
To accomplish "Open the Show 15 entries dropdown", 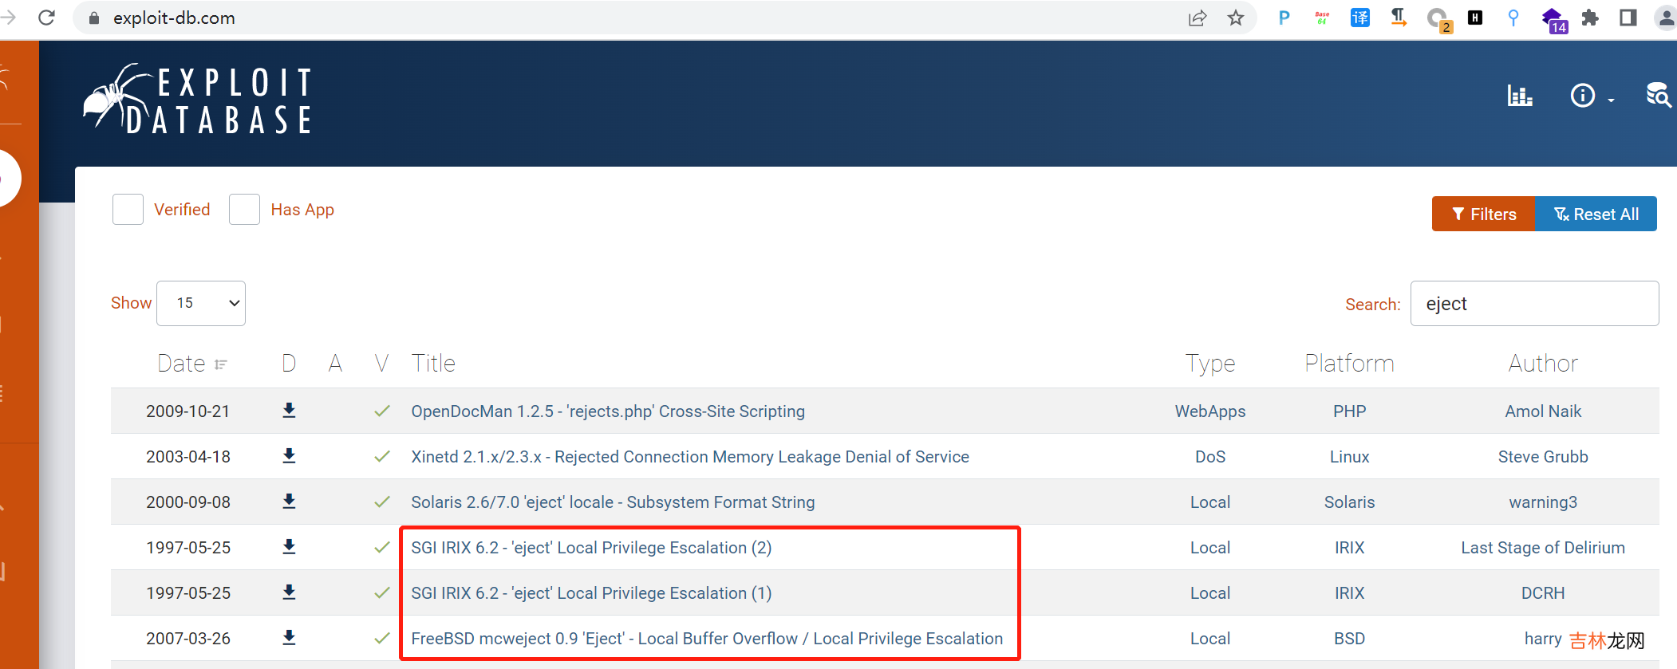I will [x=201, y=303].
